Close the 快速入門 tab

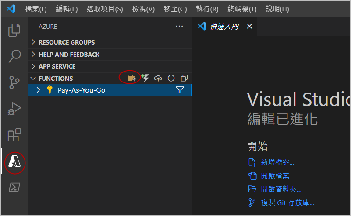coord(249,27)
